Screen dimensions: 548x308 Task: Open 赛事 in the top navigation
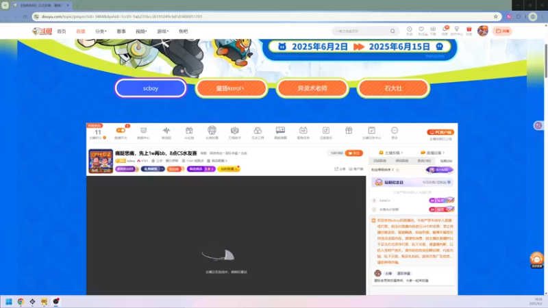point(121,31)
